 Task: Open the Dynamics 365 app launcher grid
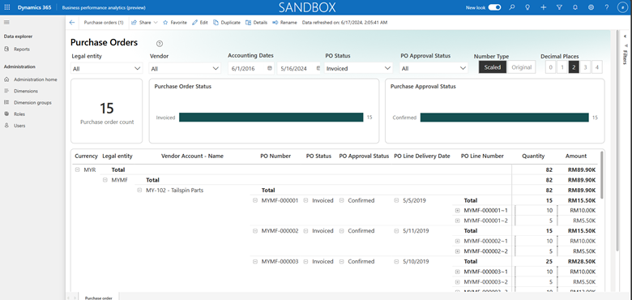(x=6, y=7)
